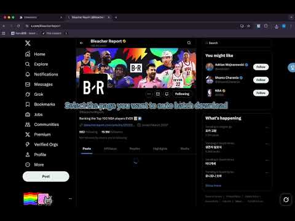Image resolution: width=295 pixels, height=221 pixels.
Task: Open Grok from the sidebar
Action: [x=34, y=95]
